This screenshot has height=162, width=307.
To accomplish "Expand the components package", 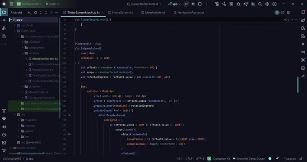I will coord(22,48).
